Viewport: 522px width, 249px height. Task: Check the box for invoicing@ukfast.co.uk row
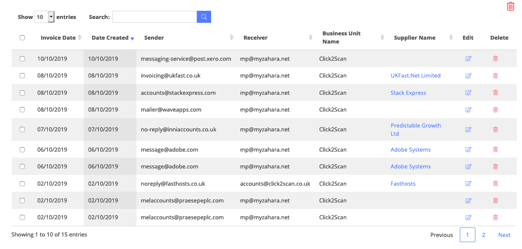click(x=22, y=76)
